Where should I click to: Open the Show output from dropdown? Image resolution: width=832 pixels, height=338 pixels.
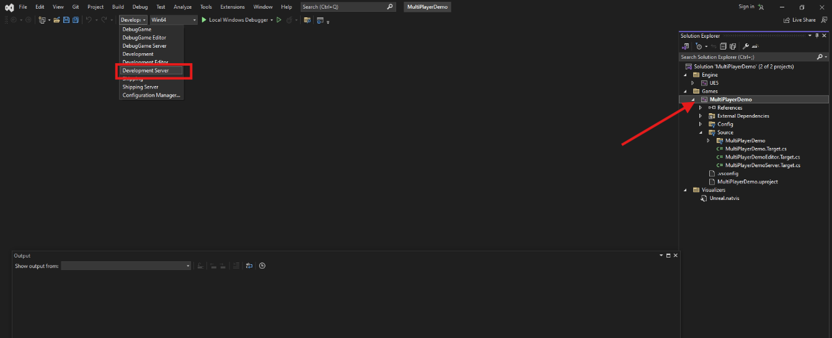(x=126, y=266)
